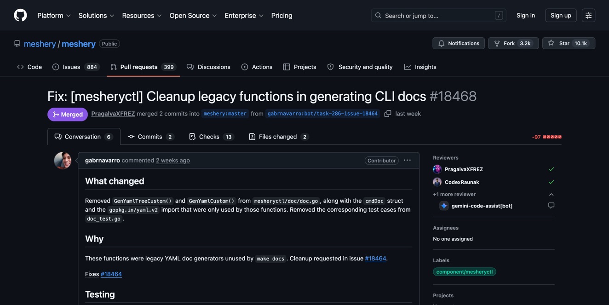Open the Platform dropdown menu
The width and height of the screenshot is (609, 305).
51,15
